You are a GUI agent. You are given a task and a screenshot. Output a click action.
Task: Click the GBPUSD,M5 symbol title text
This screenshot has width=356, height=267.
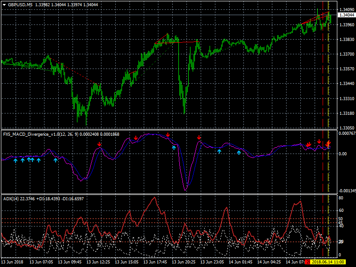tap(20, 5)
